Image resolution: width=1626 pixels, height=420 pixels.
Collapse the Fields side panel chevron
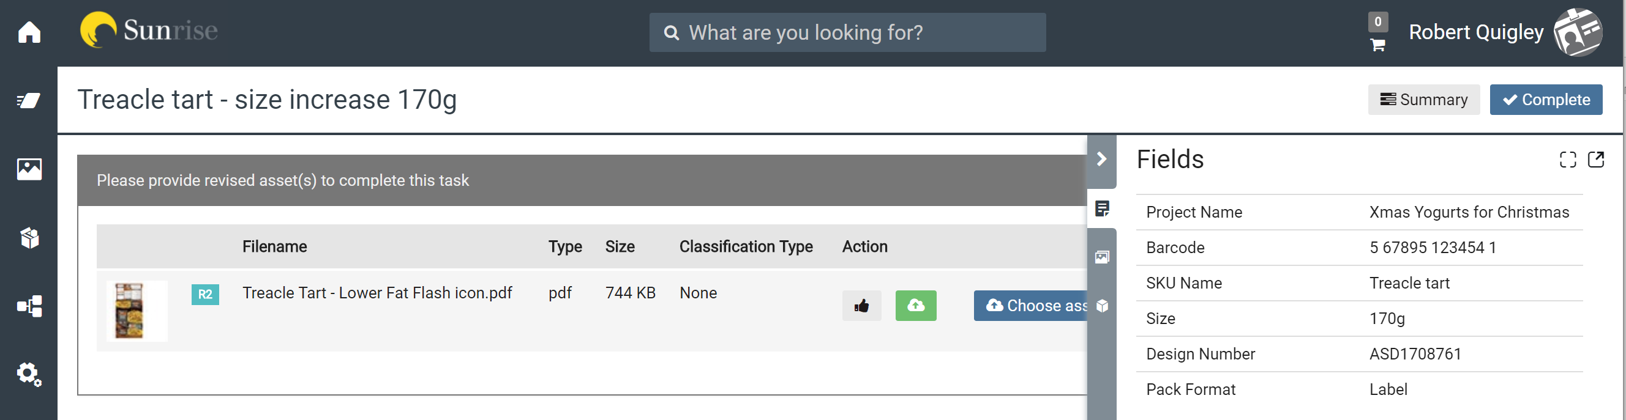pos(1101,160)
